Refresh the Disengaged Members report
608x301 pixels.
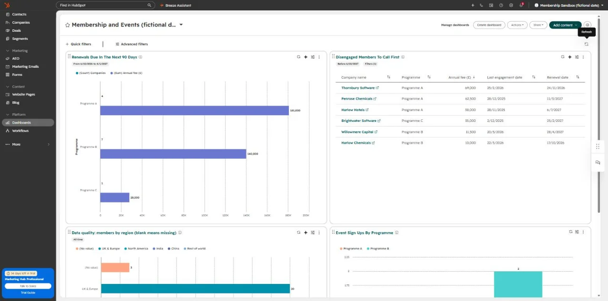coord(563,57)
